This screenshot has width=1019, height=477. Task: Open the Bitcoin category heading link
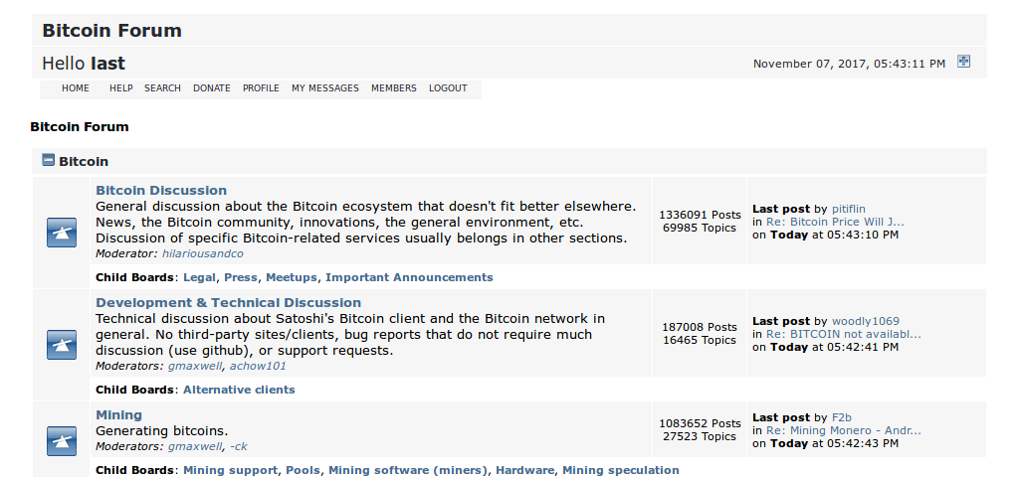click(84, 162)
